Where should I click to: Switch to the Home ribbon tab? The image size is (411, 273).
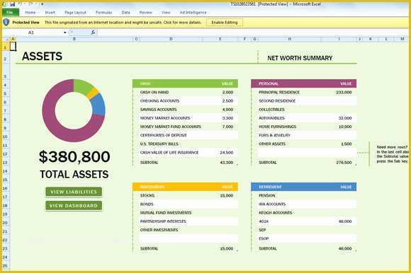30,12
